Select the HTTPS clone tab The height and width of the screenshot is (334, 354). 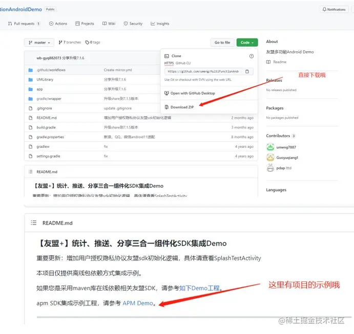pyautogui.click(x=169, y=63)
